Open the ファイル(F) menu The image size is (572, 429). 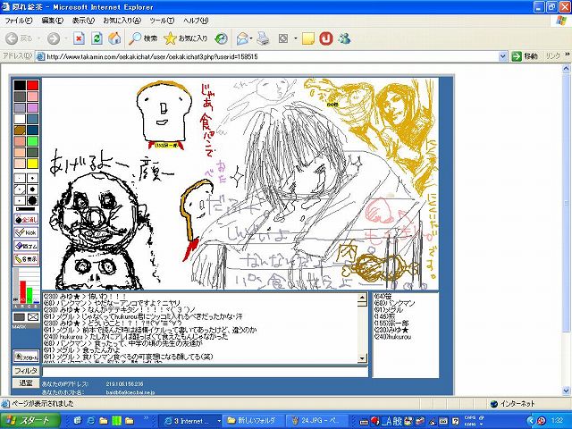tap(19, 21)
